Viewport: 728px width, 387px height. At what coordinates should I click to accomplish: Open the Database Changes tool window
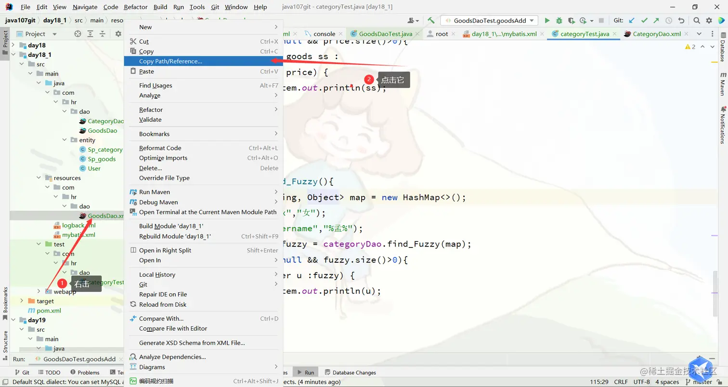pos(350,372)
